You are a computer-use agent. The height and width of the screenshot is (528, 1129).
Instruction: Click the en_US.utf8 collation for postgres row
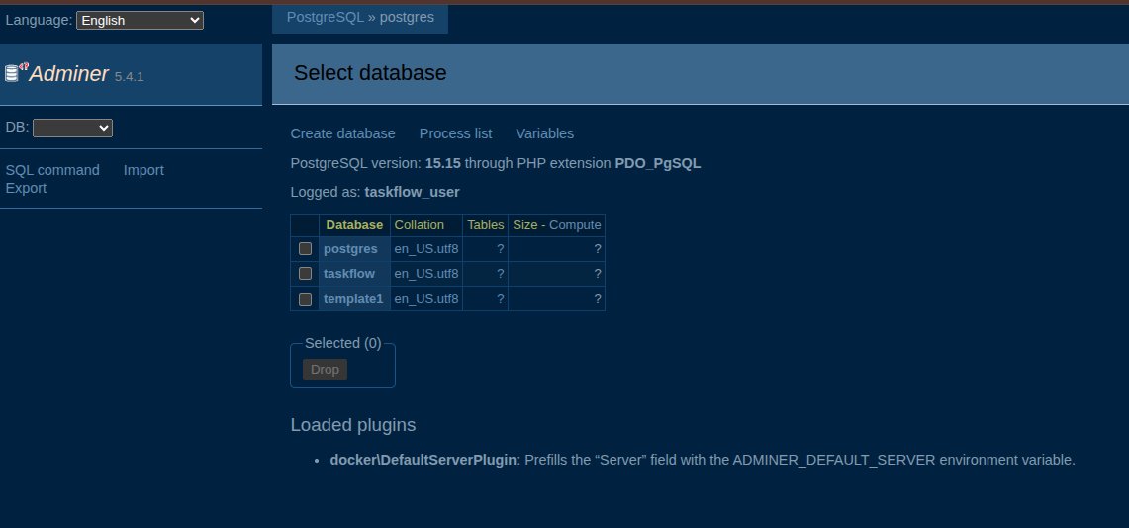[x=426, y=249]
